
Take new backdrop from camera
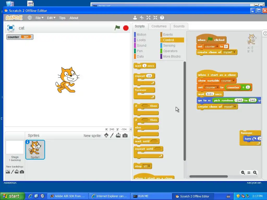[22, 172]
